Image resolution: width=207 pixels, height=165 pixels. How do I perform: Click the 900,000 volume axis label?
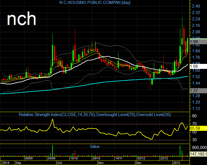tap(199, 148)
